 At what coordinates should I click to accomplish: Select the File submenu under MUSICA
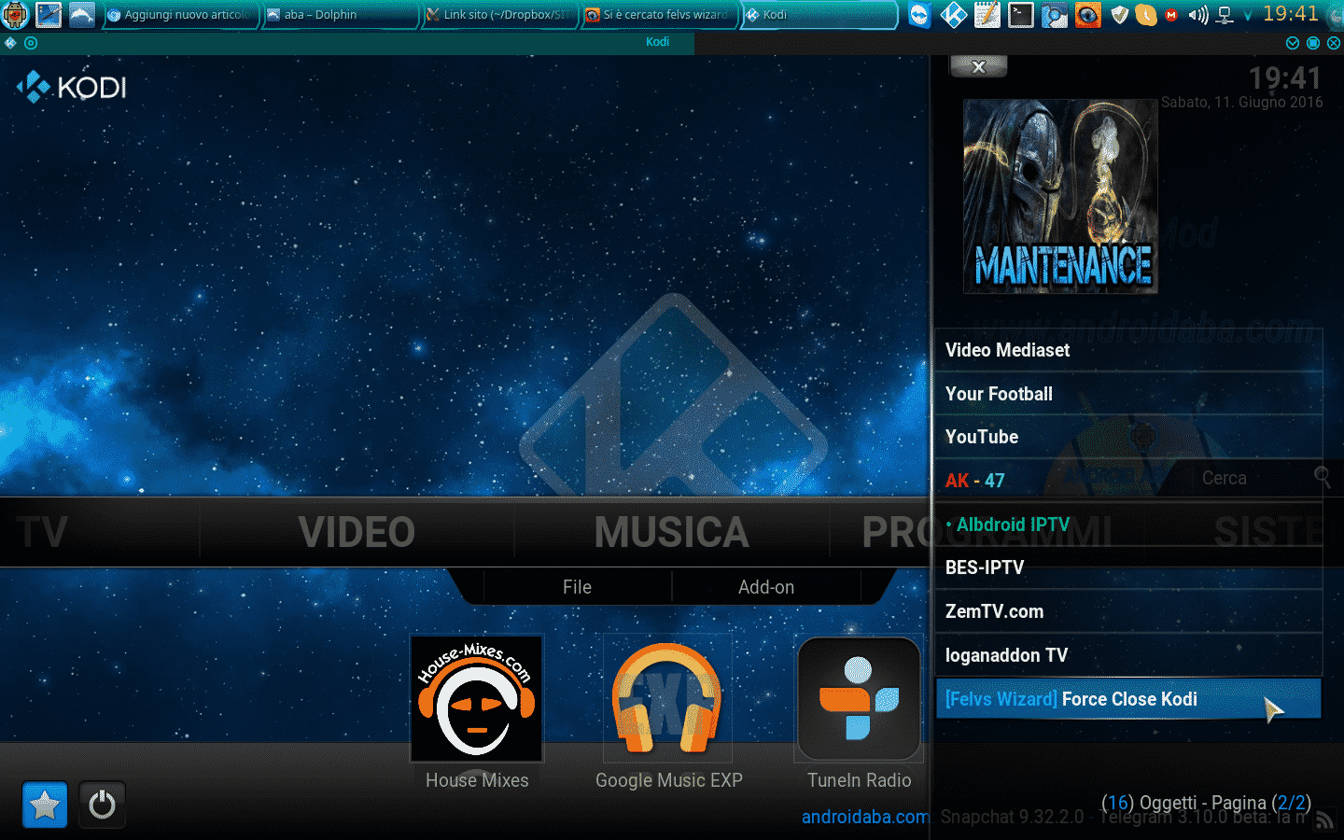pyautogui.click(x=577, y=587)
